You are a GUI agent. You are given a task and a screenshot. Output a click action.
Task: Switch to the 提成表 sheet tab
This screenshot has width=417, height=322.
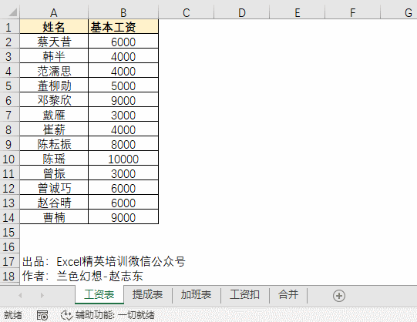[x=147, y=294]
